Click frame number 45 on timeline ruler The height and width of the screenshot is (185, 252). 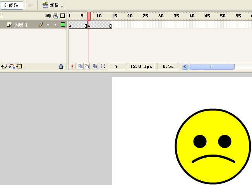pos(207,16)
